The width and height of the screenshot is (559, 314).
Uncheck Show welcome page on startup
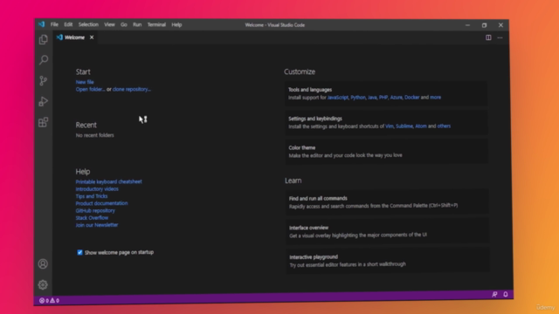pyautogui.click(x=79, y=252)
